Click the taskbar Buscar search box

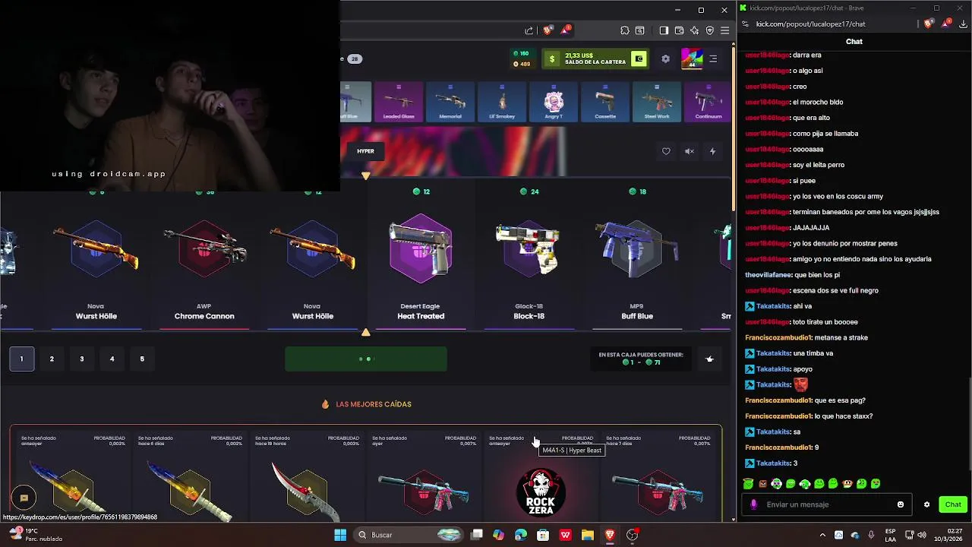pyautogui.click(x=409, y=535)
